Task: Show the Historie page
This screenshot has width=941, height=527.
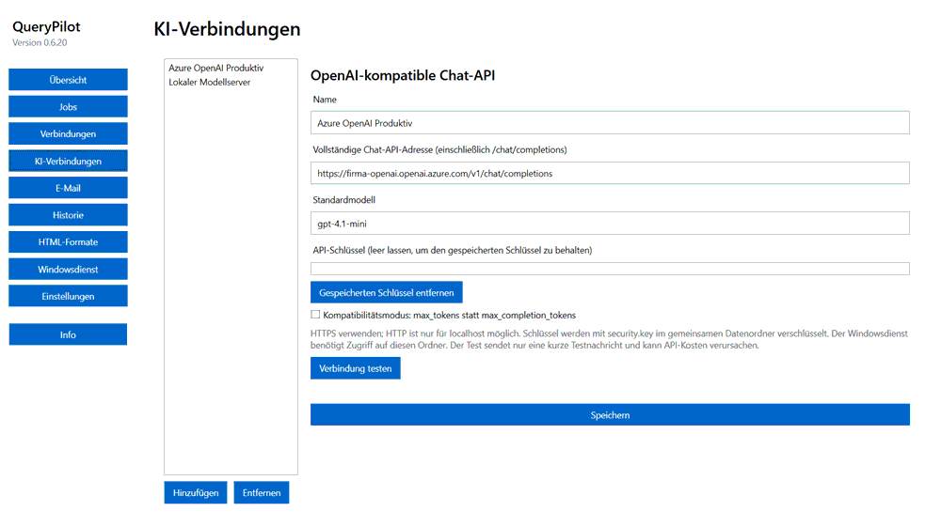Action: 68,215
